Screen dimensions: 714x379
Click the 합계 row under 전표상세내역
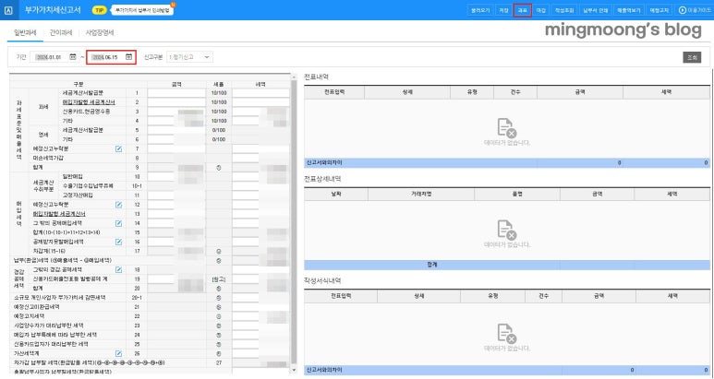tap(507, 265)
